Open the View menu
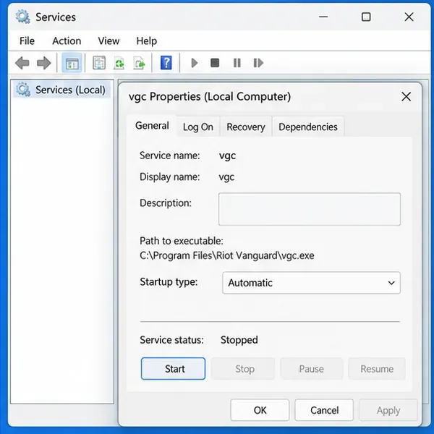434x434 pixels. point(109,41)
